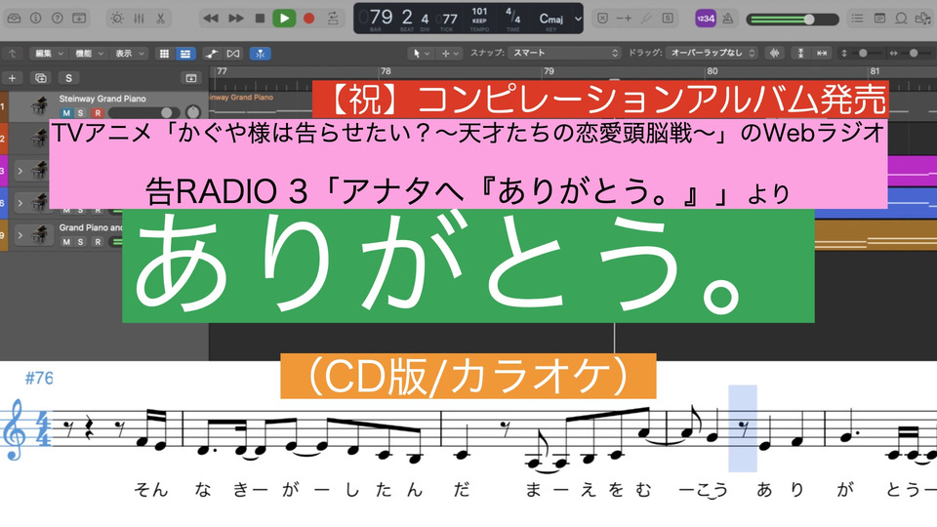Stop playback with the square button
Viewport: 937px width, 527px height.
(x=260, y=18)
